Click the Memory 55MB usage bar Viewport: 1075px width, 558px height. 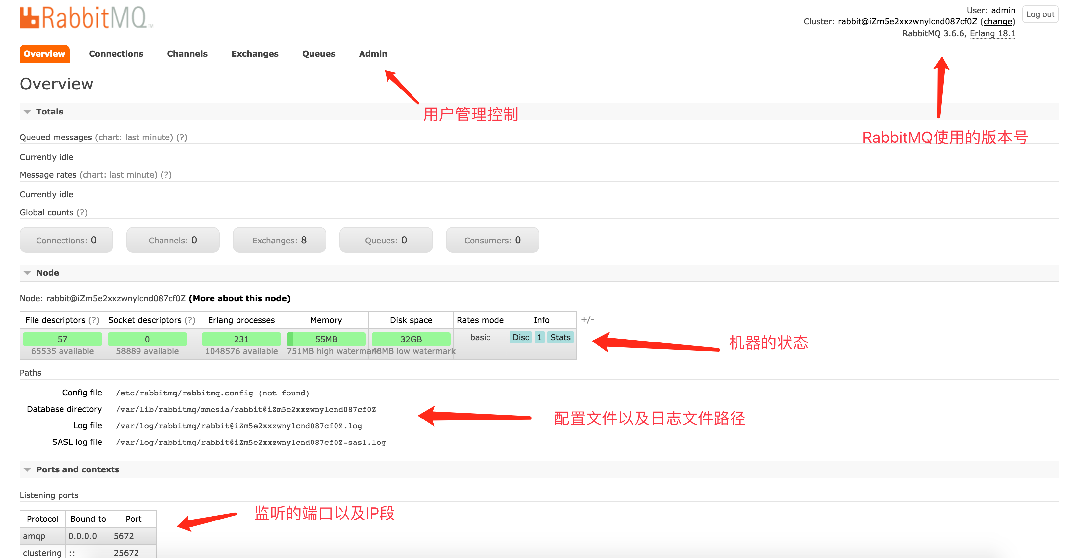pos(326,339)
